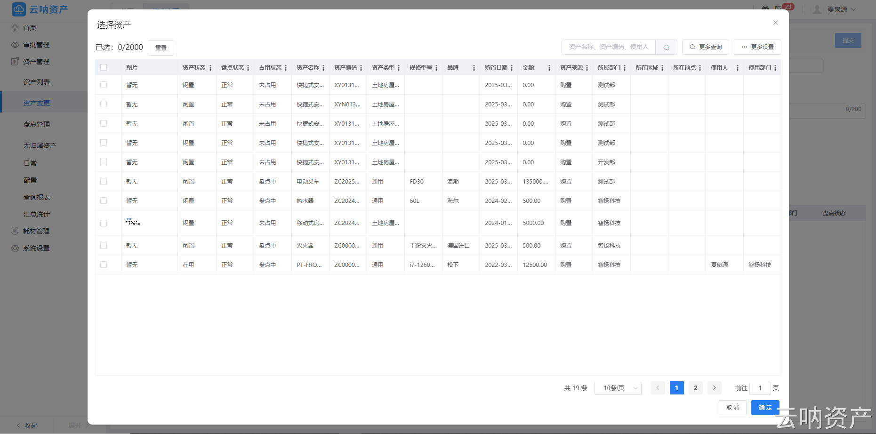This screenshot has height=434, width=876.
Task: Open the 夏泉源 user account dropdown
Action: pyautogui.click(x=835, y=9)
